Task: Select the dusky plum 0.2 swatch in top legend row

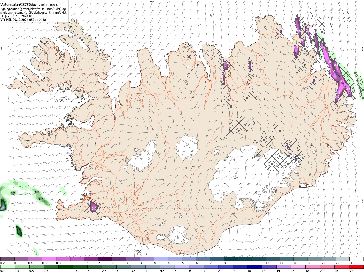Action: [7, 259]
